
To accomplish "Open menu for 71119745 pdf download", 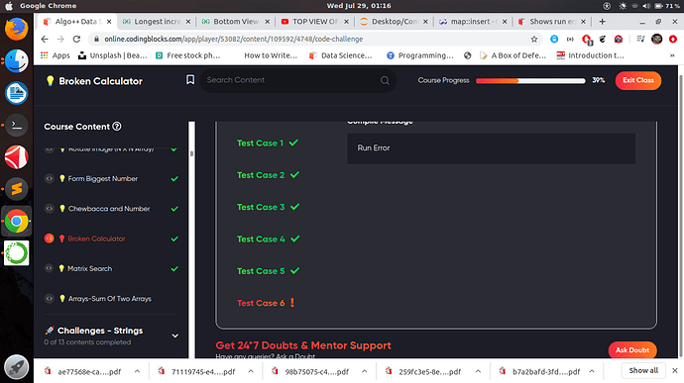I will (x=251, y=371).
